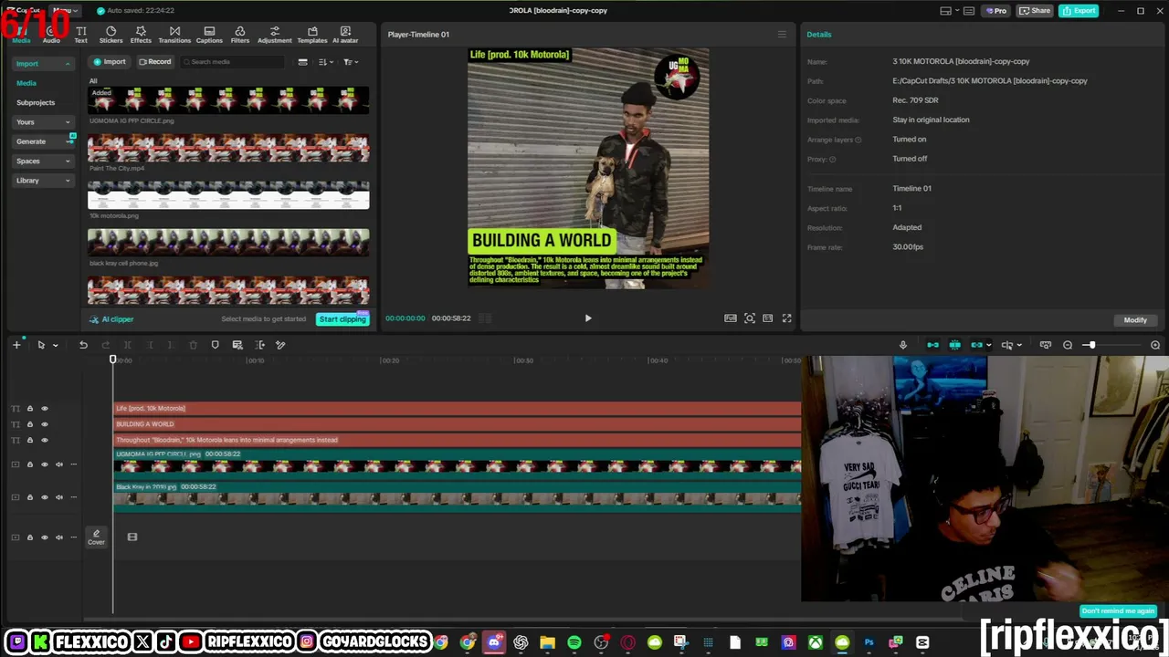
Task: Click the Share button
Action: (1035, 11)
